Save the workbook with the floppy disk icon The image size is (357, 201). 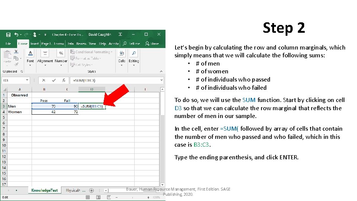8,35
